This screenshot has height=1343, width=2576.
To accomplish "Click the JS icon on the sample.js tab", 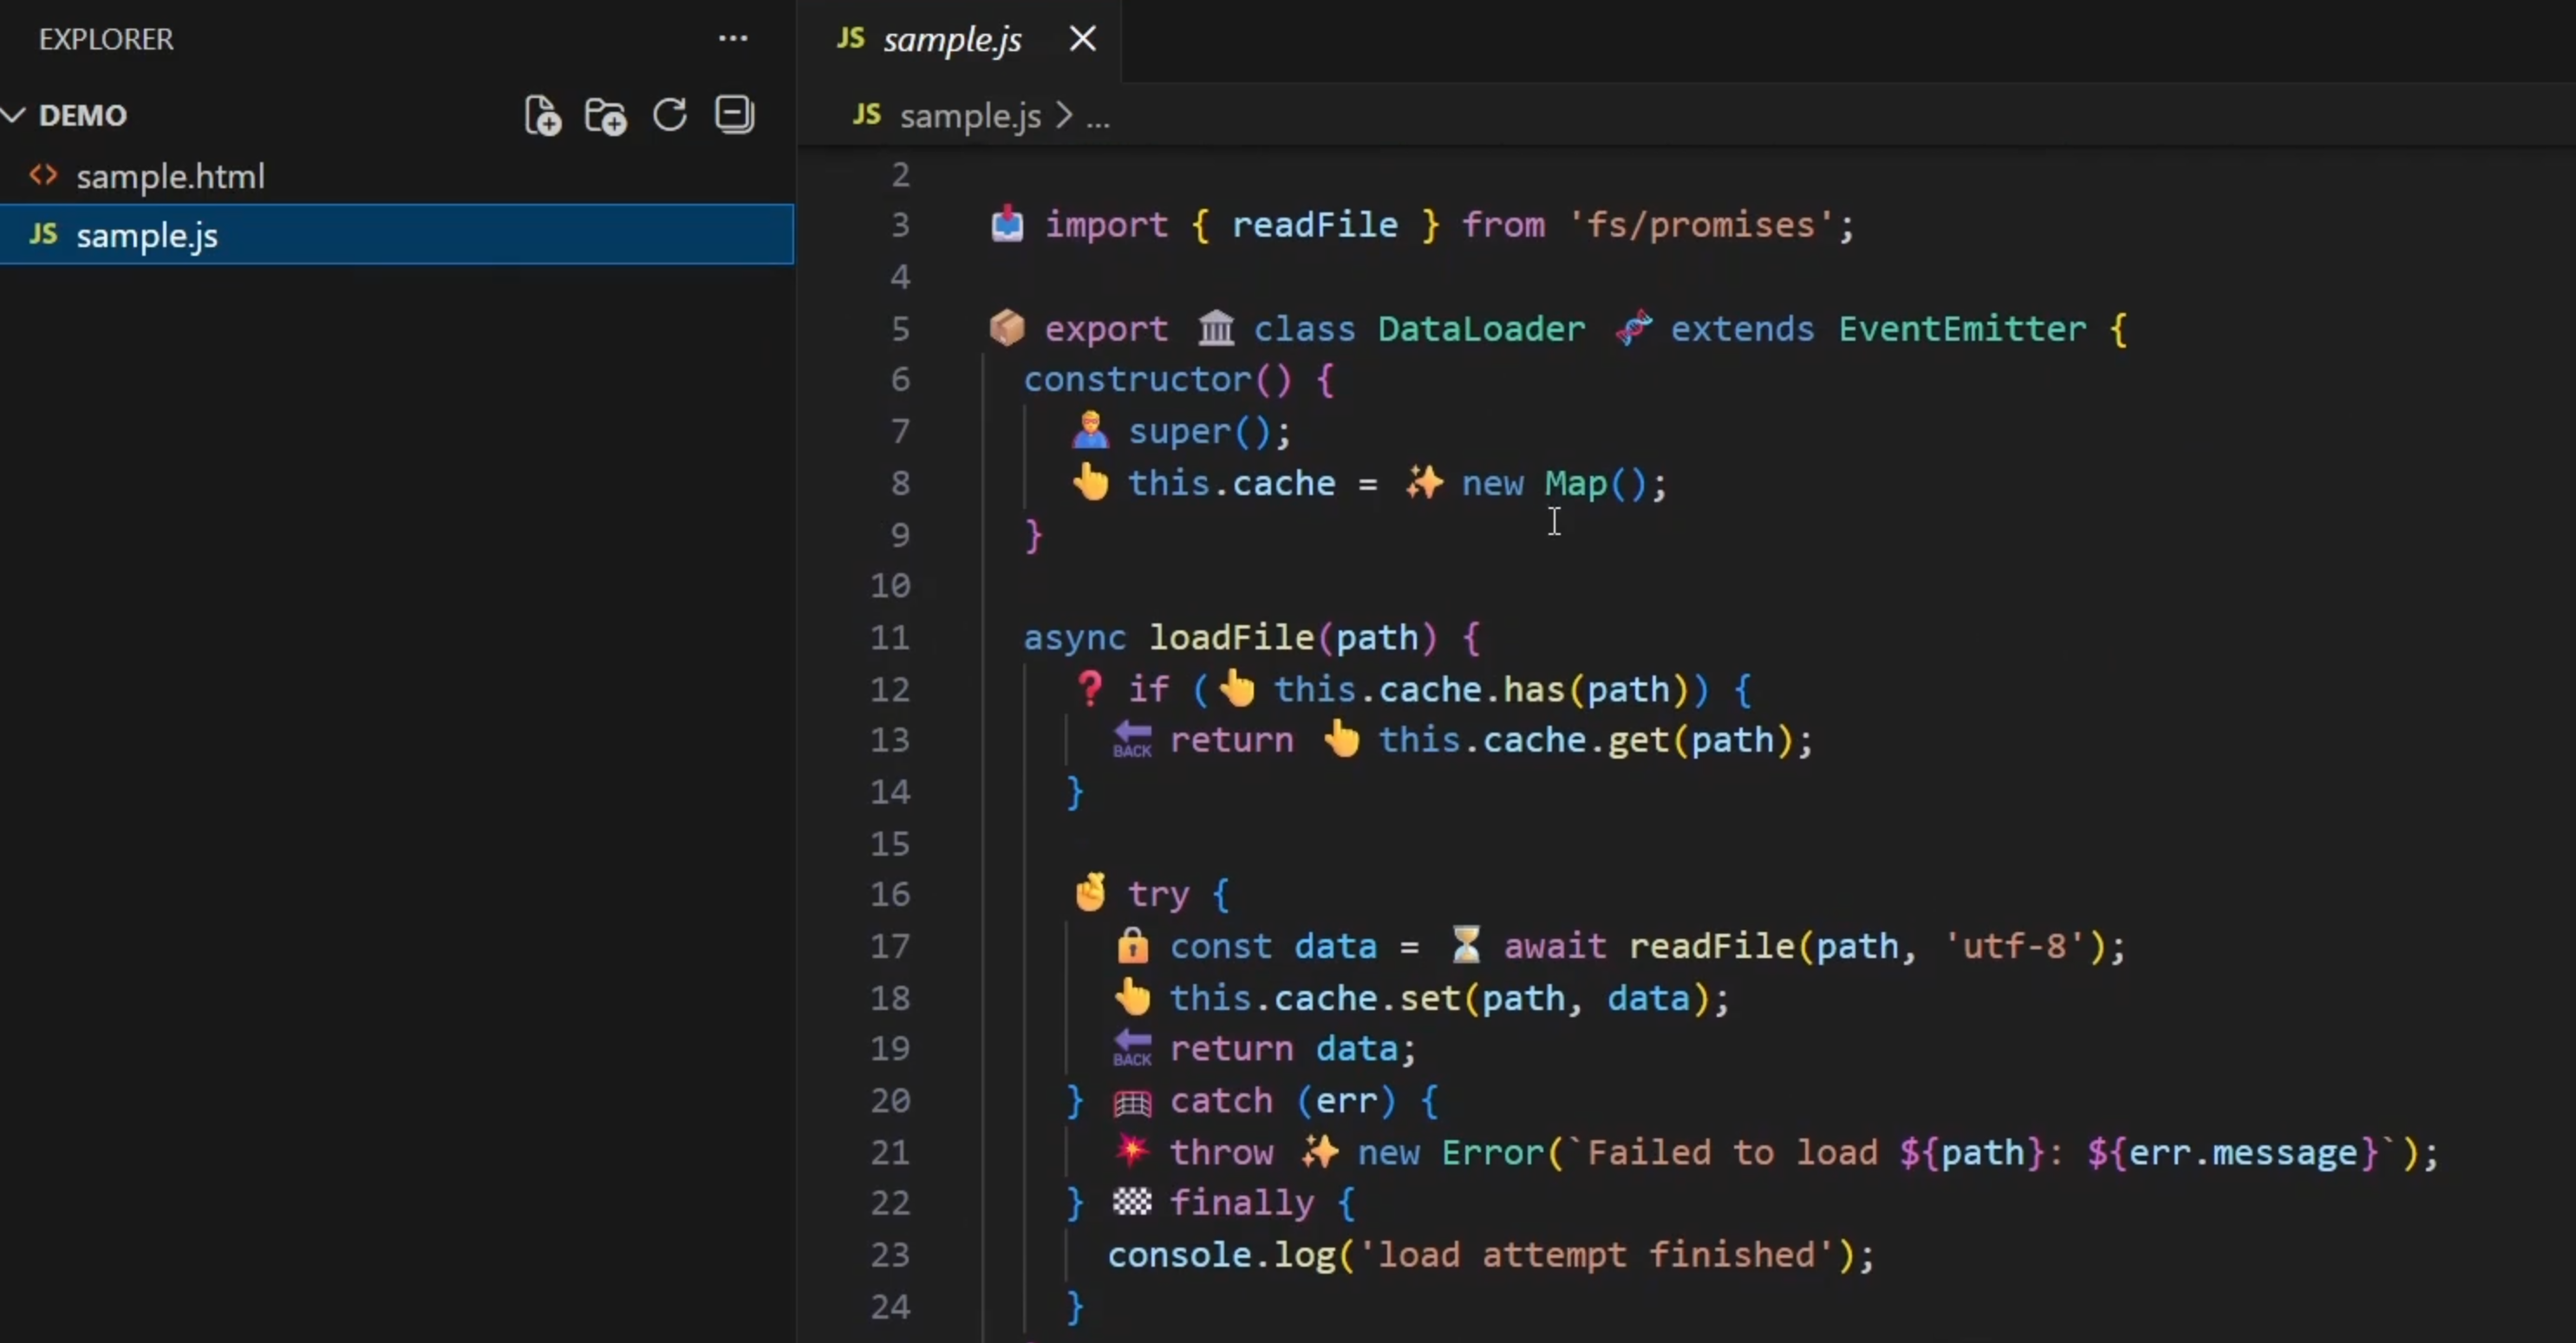I will 849,40.
